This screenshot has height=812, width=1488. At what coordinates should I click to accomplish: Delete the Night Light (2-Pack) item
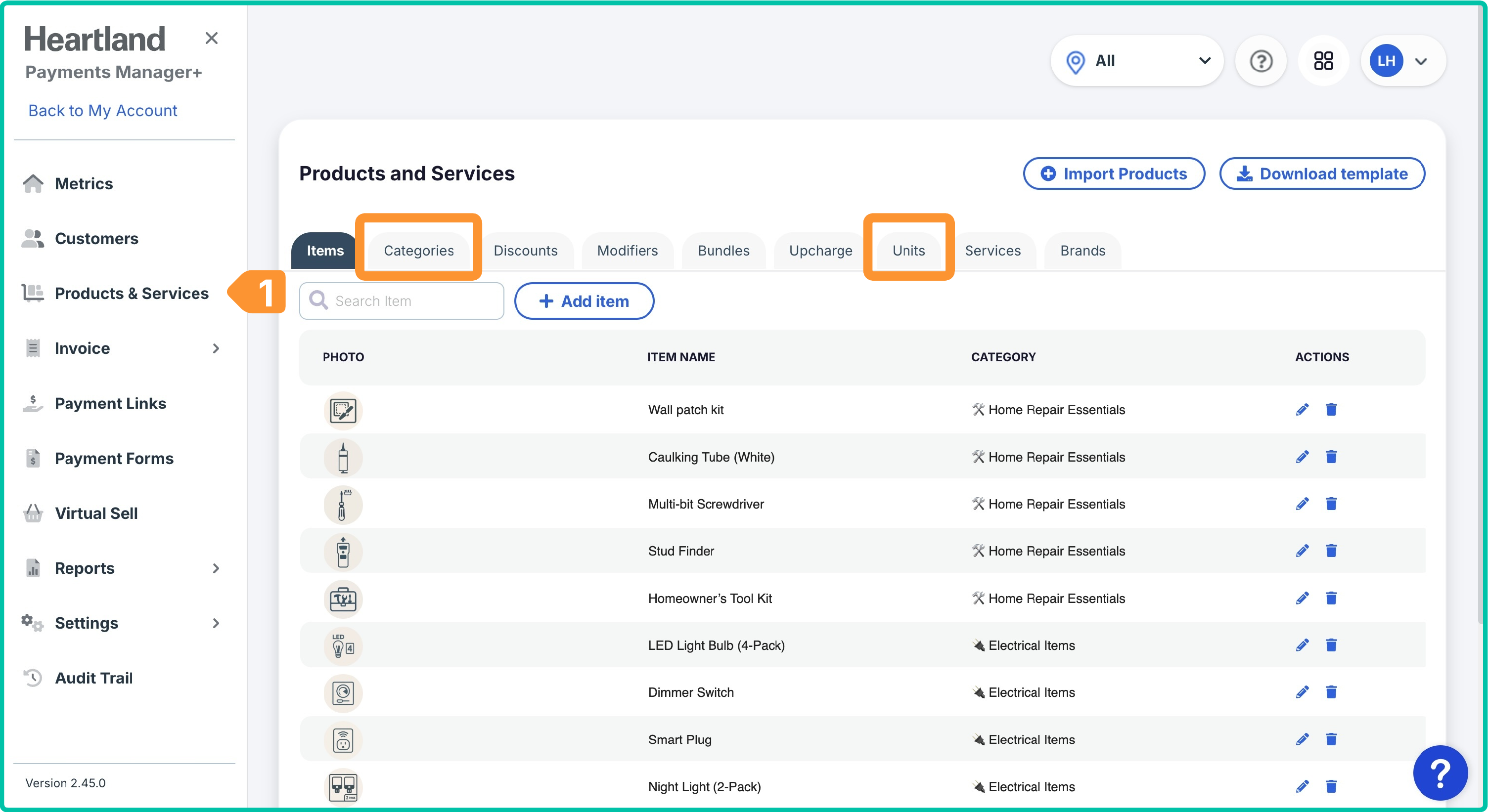coord(1331,787)
